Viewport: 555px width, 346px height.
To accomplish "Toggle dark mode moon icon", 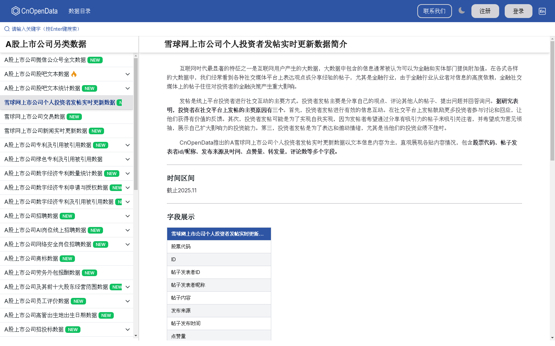I will pyautogui.click(x=461, y=11).
